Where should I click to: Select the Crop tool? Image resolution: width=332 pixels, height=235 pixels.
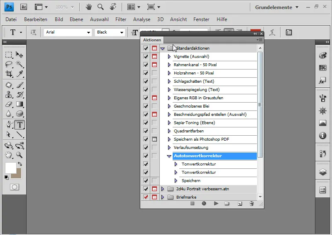coord(8,74)
